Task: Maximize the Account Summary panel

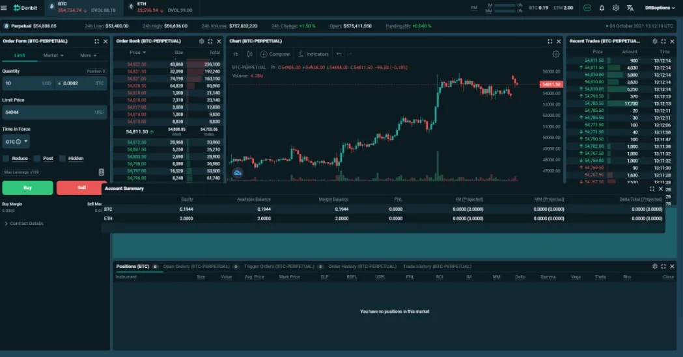Action: click(652, 189)
